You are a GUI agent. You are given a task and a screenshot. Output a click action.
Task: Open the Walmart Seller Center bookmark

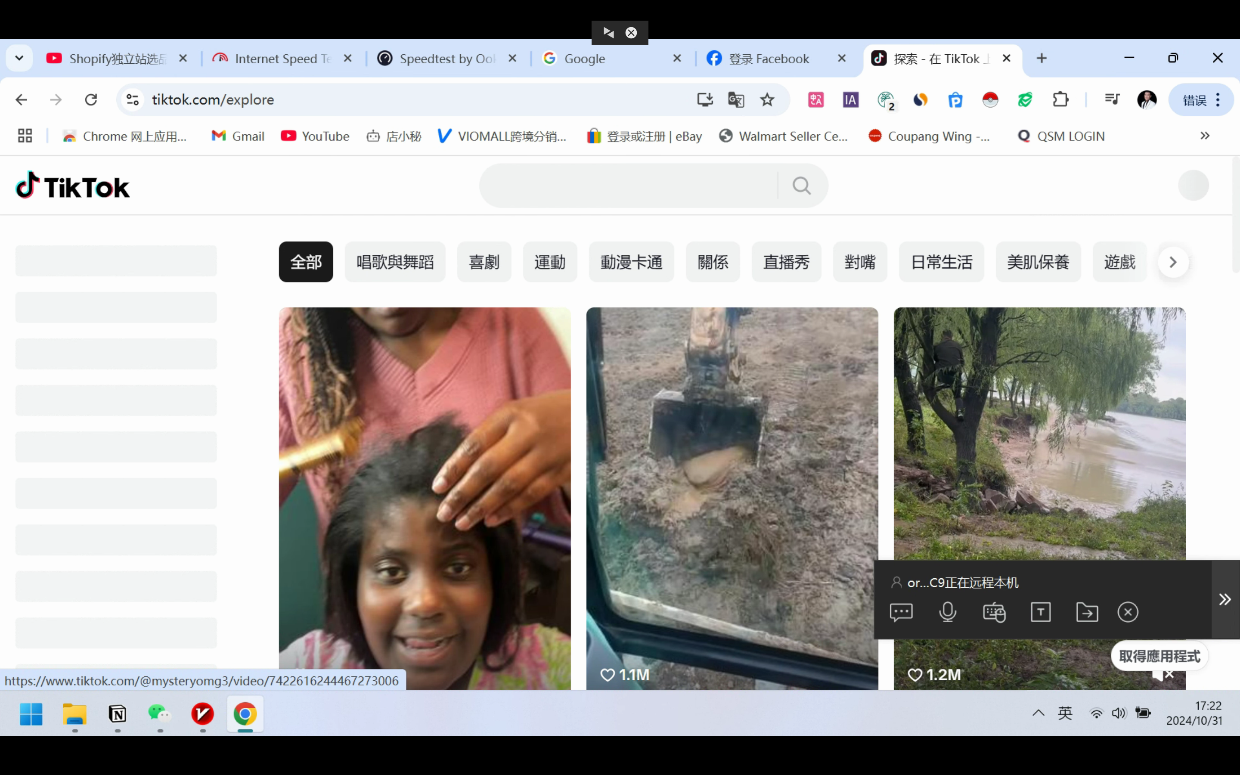[784, 136]
